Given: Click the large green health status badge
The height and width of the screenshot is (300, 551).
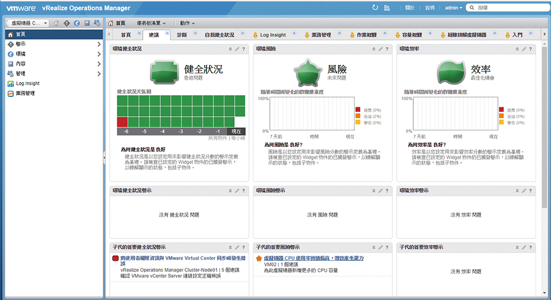Looking at the screenshot, I should pos(164,72).
